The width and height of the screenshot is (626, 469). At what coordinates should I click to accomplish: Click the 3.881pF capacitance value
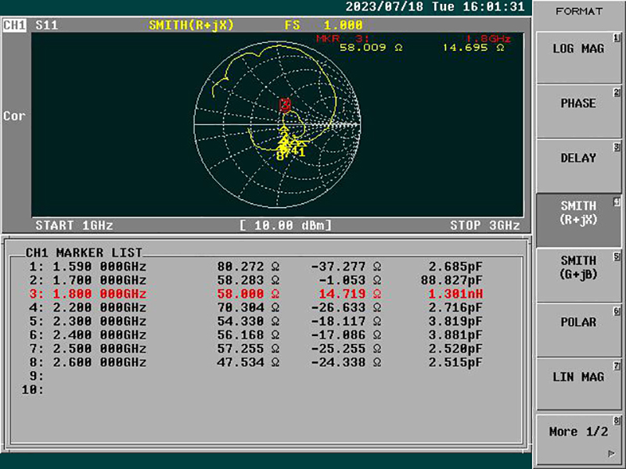pyautogui.click(x=455, y=335)
